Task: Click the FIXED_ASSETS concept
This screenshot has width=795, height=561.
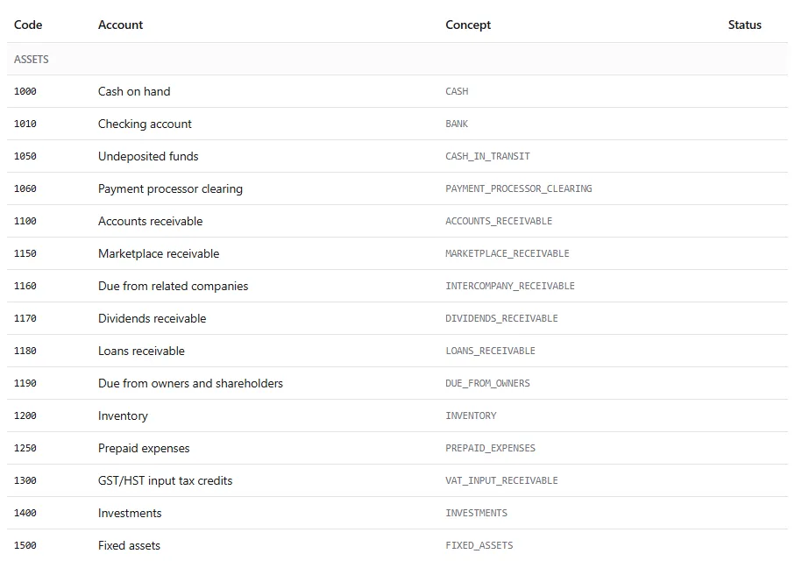Action: click(x=479, y=546)
